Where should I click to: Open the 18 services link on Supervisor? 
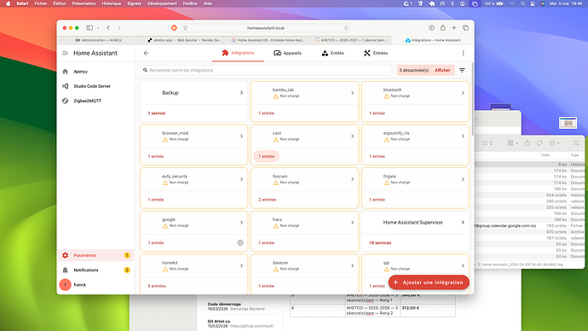(380, 243)
